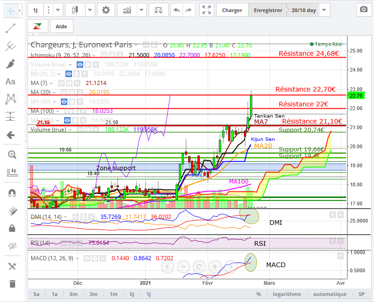Select the XABCD pattern tool
374x302 pixels.
[11, 99]
